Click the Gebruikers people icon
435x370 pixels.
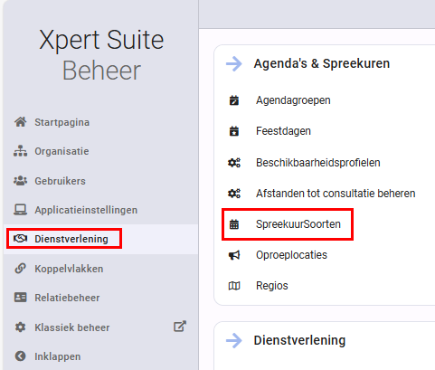pyautogui.click(x=20, y=181)
